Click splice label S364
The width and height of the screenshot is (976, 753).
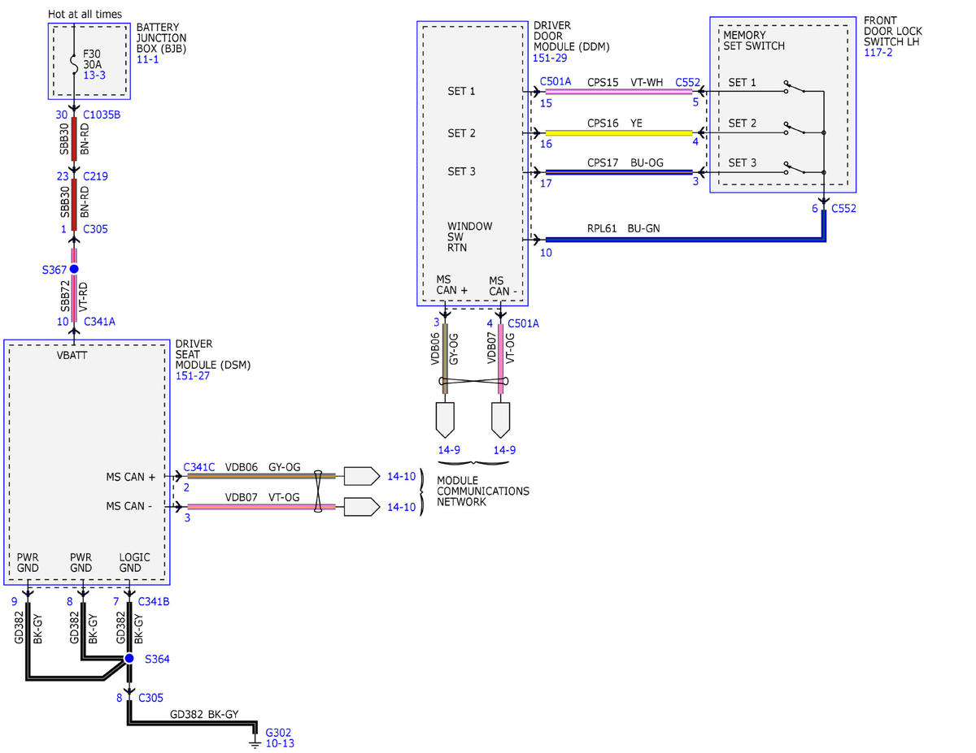click(158, 660)
